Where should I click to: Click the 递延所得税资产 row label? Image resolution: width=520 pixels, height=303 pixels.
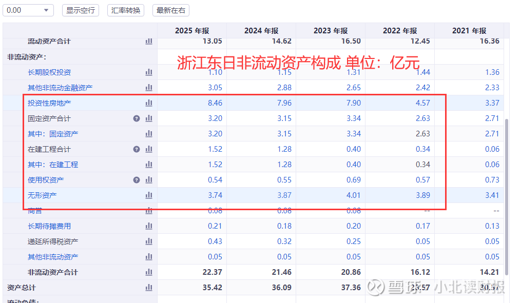pos(53,241)
